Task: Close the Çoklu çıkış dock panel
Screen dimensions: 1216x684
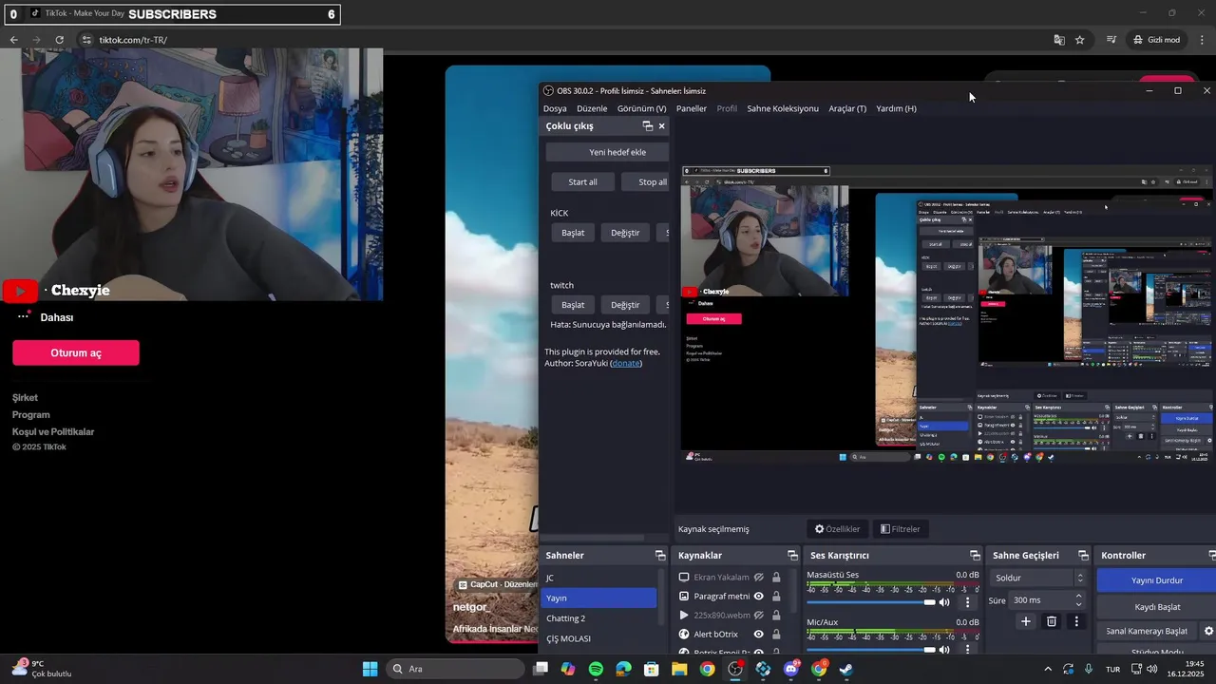Action: coord(662,125)
